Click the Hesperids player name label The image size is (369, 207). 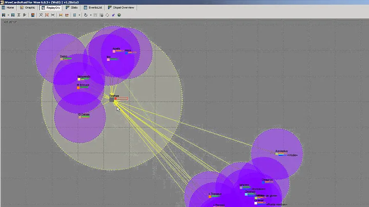click(x=84, y=76)
